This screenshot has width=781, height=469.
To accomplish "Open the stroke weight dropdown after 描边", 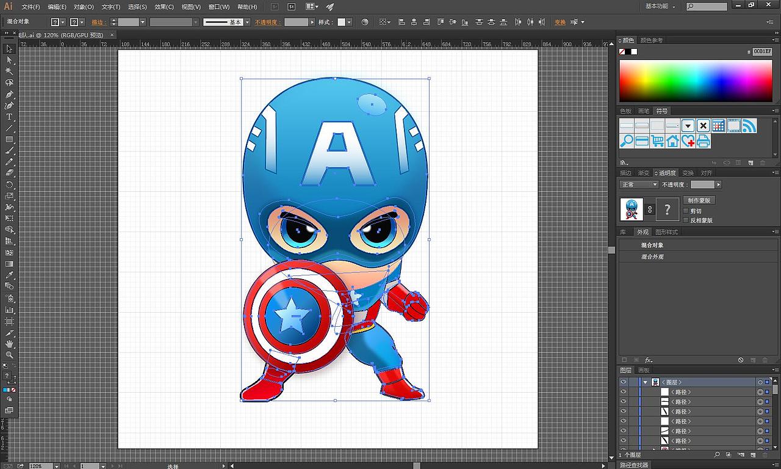I will [x=143, y=22].
